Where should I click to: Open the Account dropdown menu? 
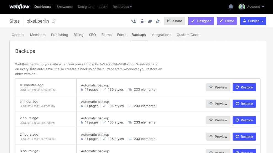[x=255, y=7]
